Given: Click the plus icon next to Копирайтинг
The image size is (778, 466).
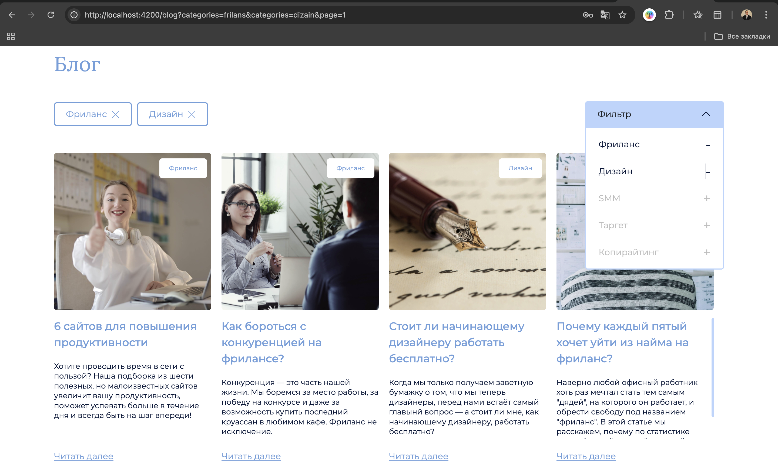Looking at the screenshot, I should click(x=707, y=253).
